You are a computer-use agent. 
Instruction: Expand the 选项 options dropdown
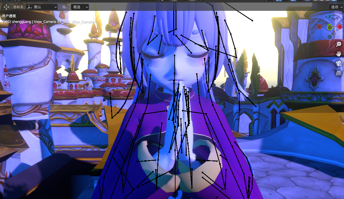[x=336, y=7]
